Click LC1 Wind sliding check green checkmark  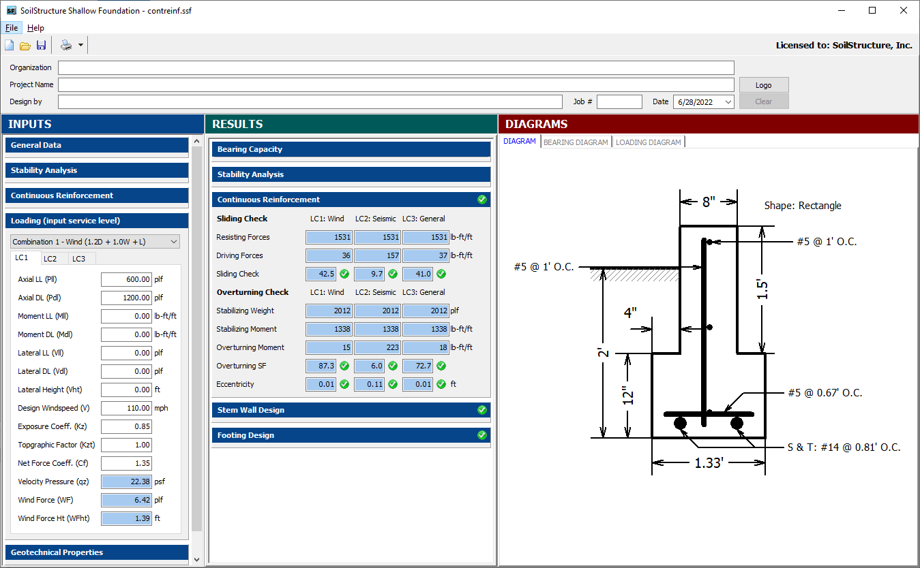tap(344, 274)
